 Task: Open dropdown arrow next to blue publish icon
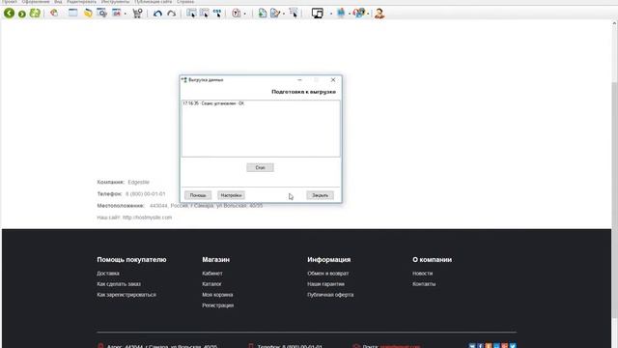350,14
